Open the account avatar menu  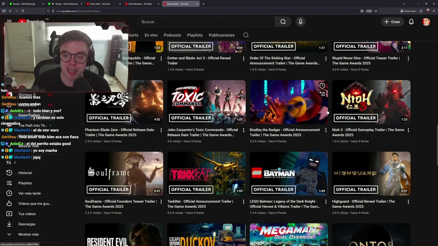coord(426,22)
